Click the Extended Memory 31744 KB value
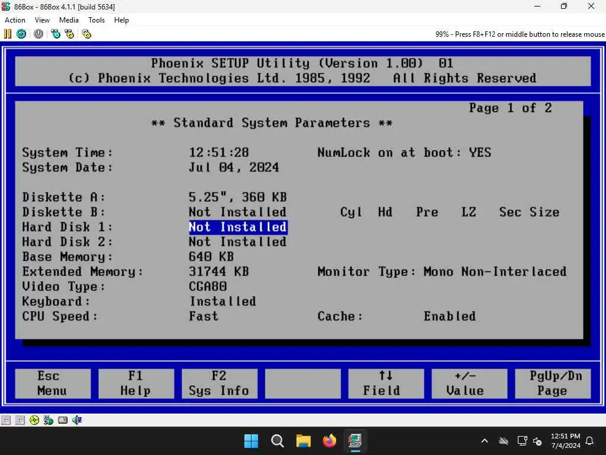Image resolution: width=606 pixels, height=455 pixels. pyautogui.click(x=219, y=271)
